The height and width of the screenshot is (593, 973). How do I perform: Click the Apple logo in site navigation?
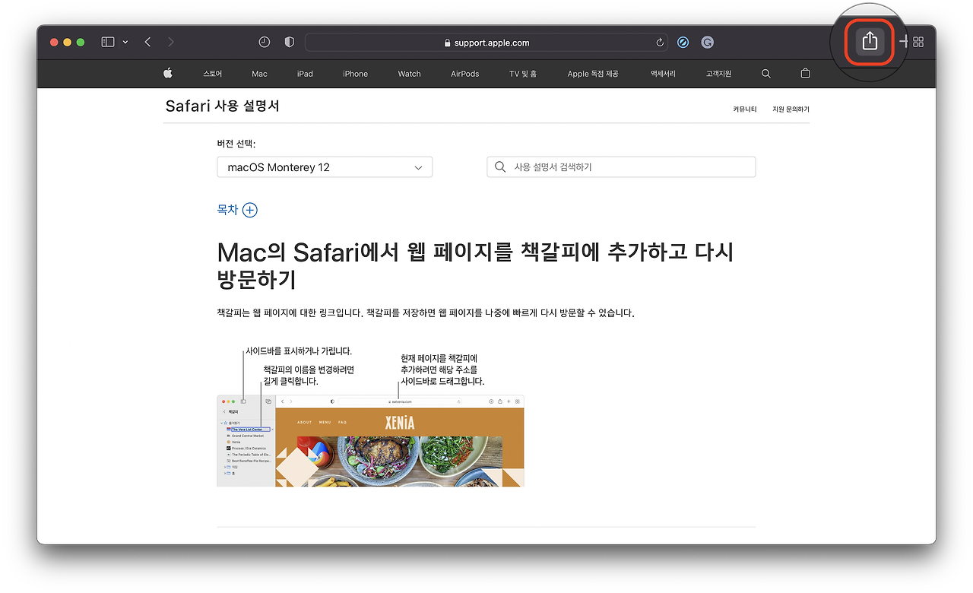click(167, 74)
